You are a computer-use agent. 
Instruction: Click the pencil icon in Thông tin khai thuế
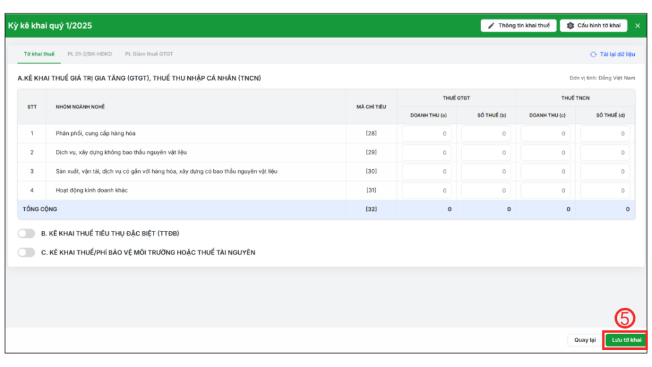491,26
